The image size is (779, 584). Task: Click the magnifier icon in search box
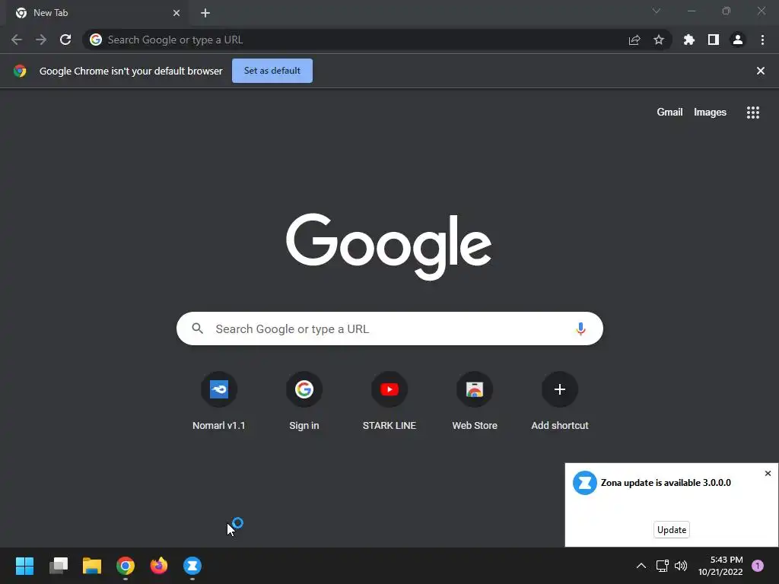click(x=198, y=328)
